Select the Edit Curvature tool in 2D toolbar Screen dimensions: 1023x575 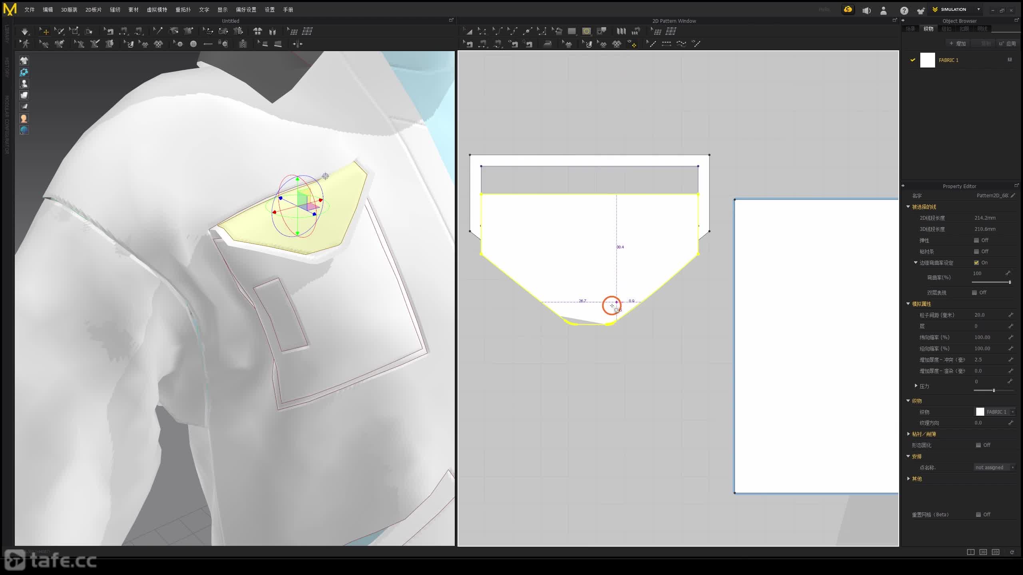point(498,31)
